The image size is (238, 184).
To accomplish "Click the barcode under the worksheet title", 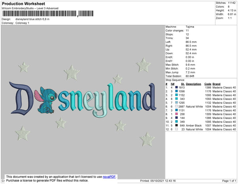I will pos(48,13).
